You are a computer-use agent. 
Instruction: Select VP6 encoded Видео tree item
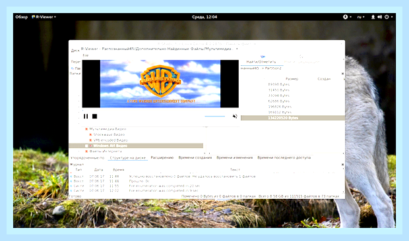click(110, 140)
